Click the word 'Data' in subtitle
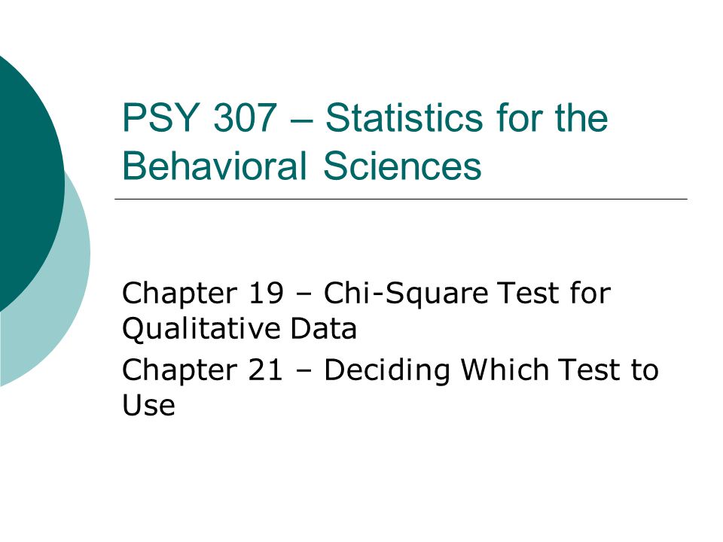Viewport: 723px width, 542px height. (x=324, y=329)
